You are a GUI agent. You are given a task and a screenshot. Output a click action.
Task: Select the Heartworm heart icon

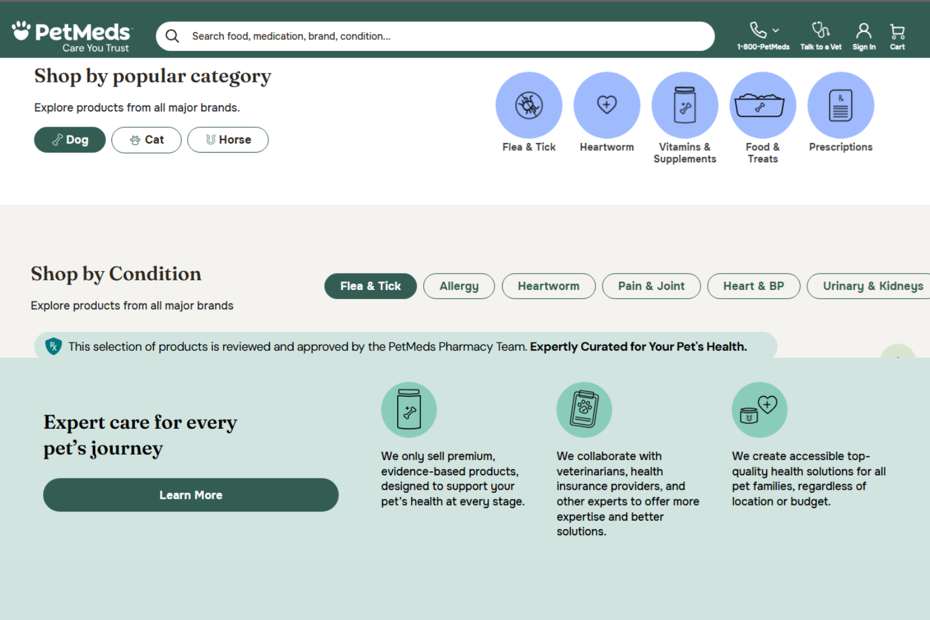(607, 104)
